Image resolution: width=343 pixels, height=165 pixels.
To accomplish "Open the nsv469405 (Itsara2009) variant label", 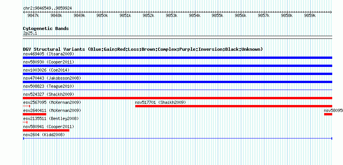I will [49, 54].
